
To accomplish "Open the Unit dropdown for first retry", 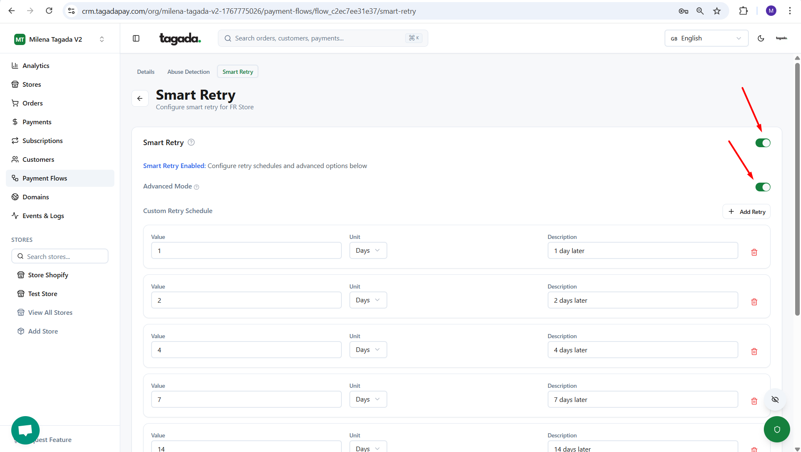I will coord(368,251).
